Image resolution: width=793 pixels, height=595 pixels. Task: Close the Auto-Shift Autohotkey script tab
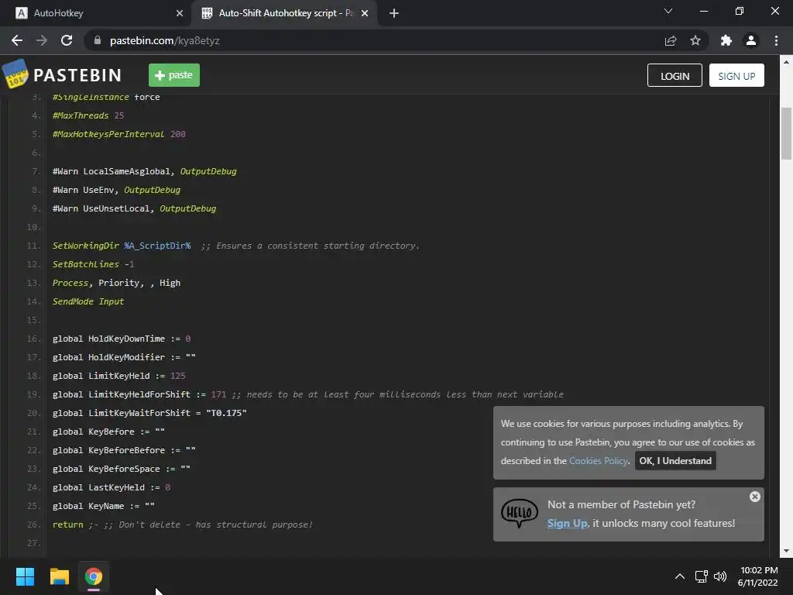(x=365, y=13)
